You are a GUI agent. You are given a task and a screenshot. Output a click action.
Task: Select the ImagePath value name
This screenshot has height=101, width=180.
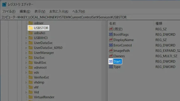click(122, 50)
